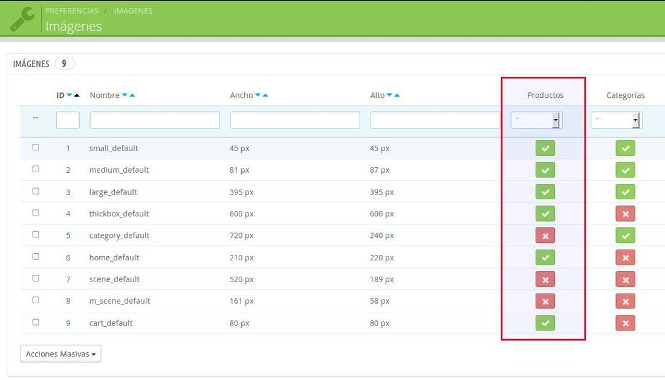Image resolution: width=665 pixels, height=380 pixels.
Task: Click the wrench preferences icon
Action: pyautogui.click(x=22, y=19)
